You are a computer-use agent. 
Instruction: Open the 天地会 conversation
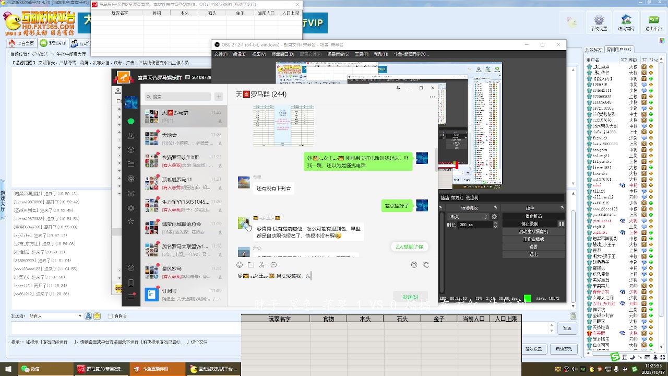coord(184,138)
